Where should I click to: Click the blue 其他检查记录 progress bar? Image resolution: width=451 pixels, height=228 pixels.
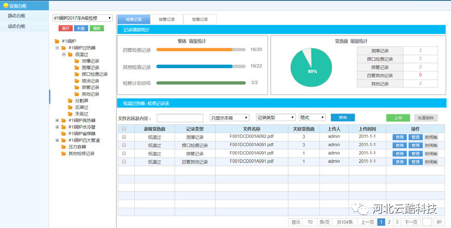click(x=201, y=66)
